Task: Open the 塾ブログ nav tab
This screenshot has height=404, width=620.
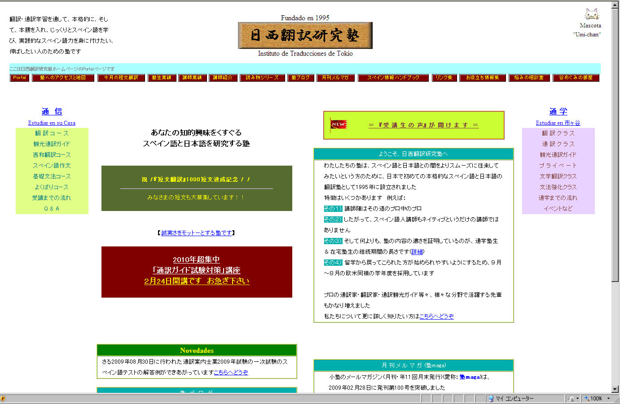Action: [300, 78]
